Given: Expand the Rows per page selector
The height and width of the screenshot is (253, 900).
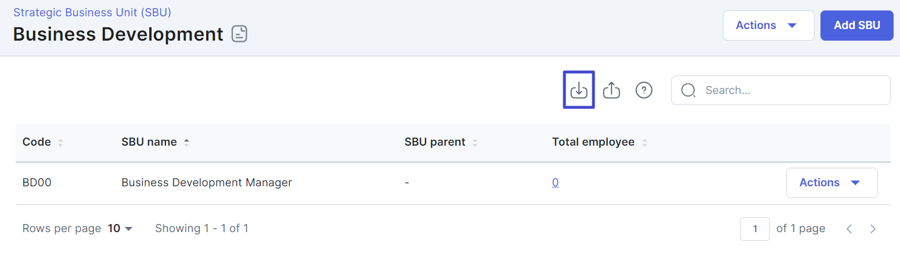Looking at the screenshot, I should click(120, 229).
